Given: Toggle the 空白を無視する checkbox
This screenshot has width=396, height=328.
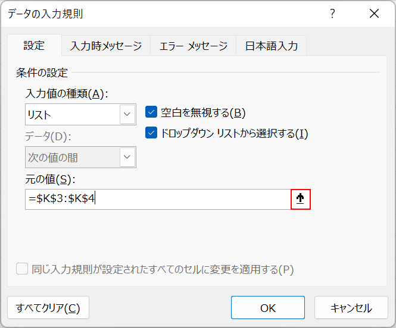Looking at the screenshot, I should [x=151, y=113].
